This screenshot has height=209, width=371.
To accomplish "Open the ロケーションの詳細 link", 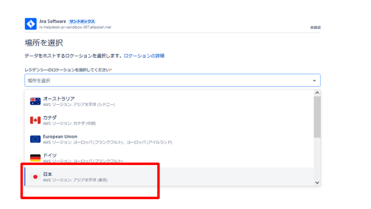I will (x=144, y=56).
